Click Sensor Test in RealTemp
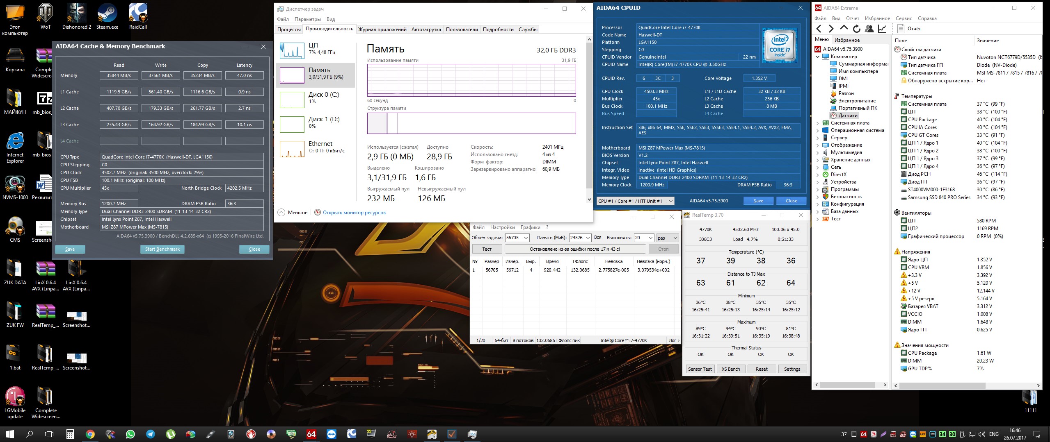 (700, 369)
